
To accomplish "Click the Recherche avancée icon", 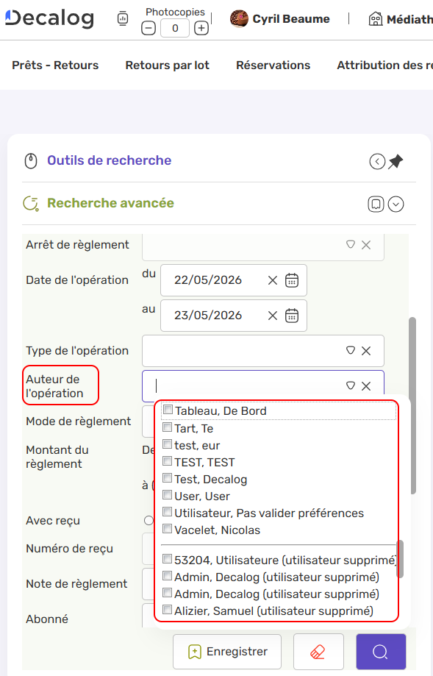I will (x=31, y=203).
